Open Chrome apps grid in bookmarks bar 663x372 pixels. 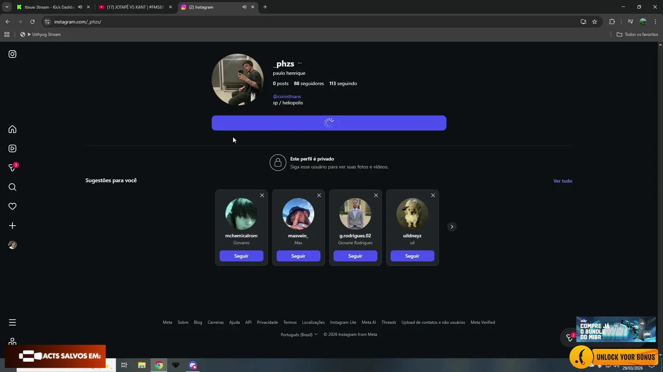[7, 35]
